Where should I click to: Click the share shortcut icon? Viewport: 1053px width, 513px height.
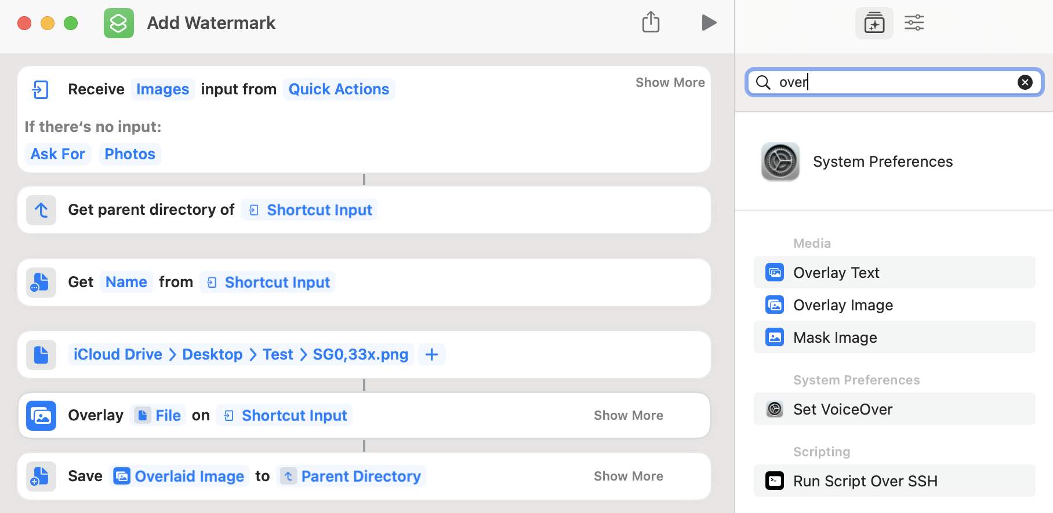tap(651, 23)
